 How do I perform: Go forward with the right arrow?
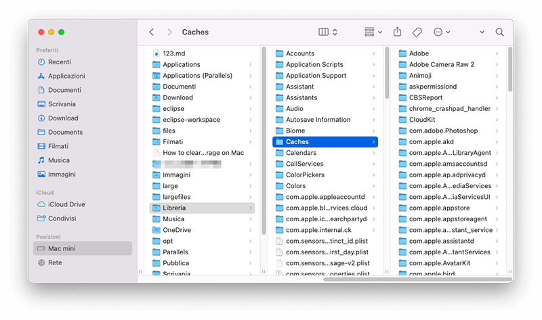(169, 32)
